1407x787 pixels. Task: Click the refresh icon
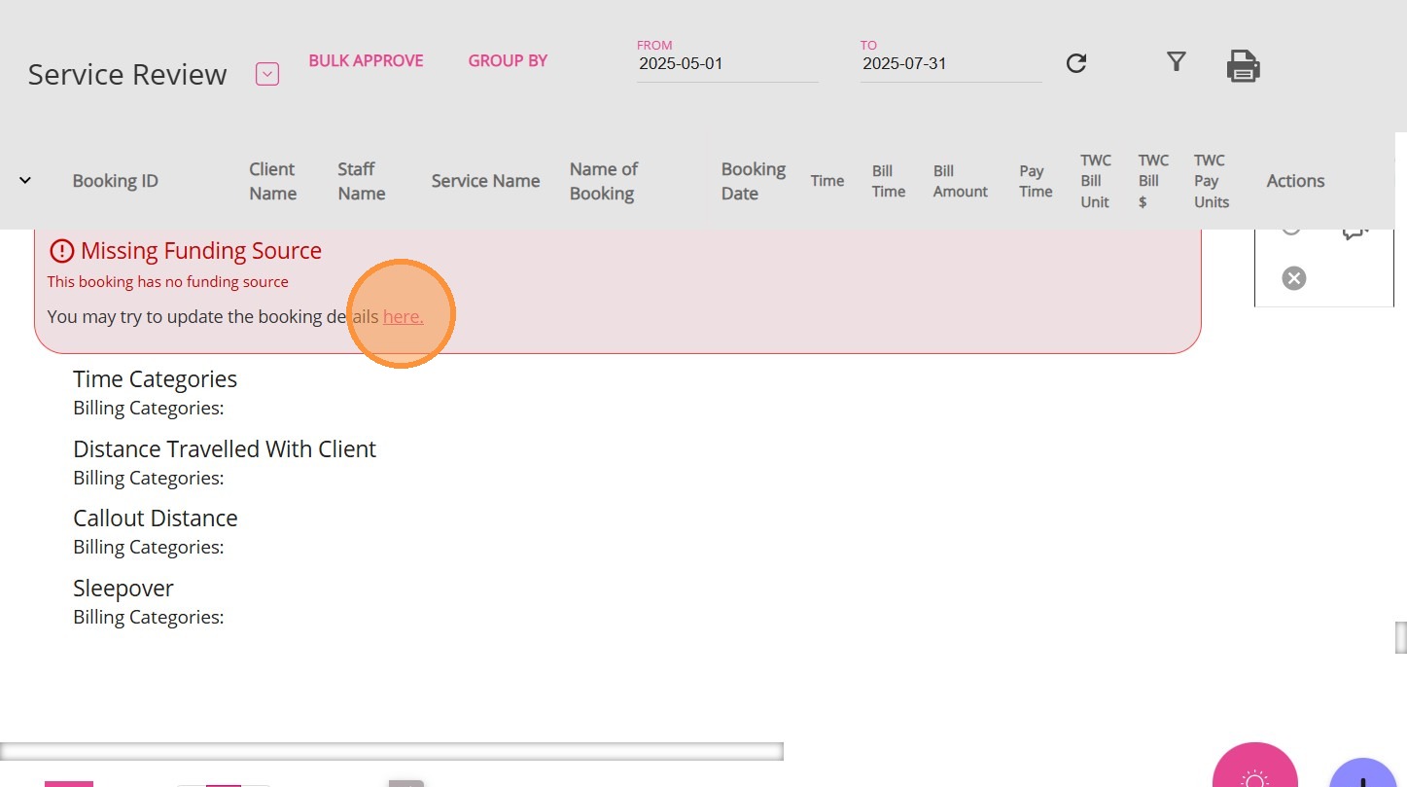(x=1076, y=63)
